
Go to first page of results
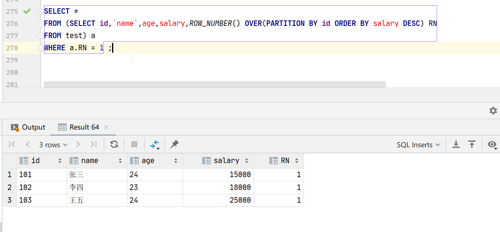coord(12,144)
